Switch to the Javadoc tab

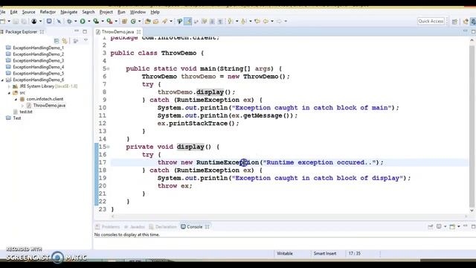tap(135, 226)
